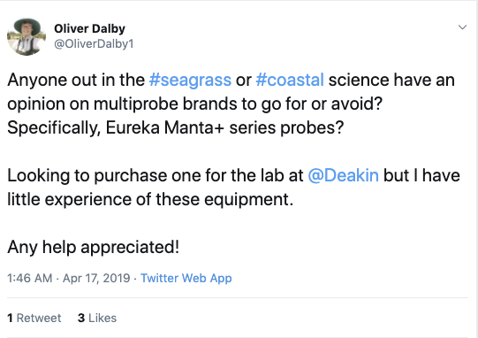
Task: Click the 'Any help appreciated!' line
Action: [x=94, y=247]
